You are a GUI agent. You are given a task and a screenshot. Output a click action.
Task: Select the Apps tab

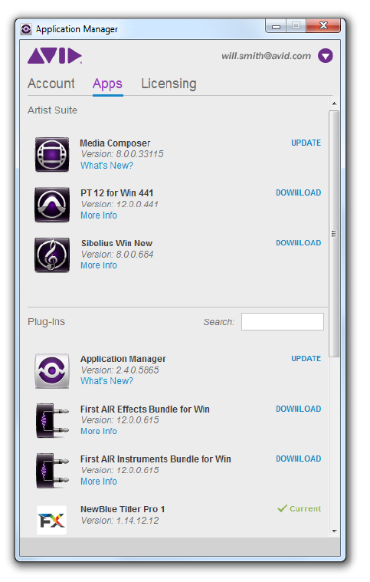pos(107,84)
